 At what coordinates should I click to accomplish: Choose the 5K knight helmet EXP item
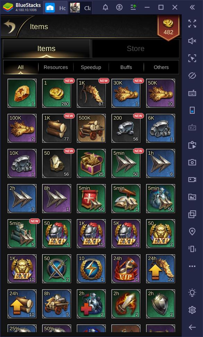(x=126, y=234)
